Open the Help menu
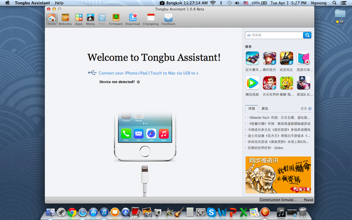This screenshot has height=220, width=352. (x=59, y=3)
